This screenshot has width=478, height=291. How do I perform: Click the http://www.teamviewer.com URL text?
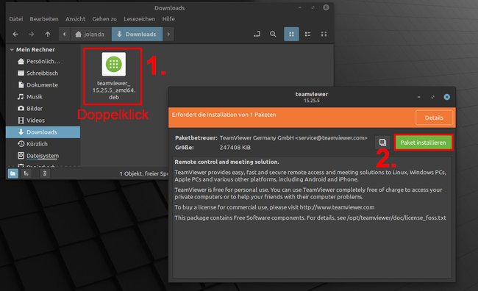click(x=337, y=207)
